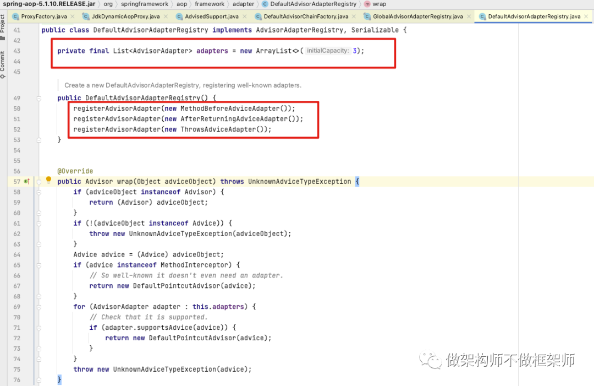Select the wrap method breadcrumb
The width and height of the screenshot is (594, 386).
[379, 4]
